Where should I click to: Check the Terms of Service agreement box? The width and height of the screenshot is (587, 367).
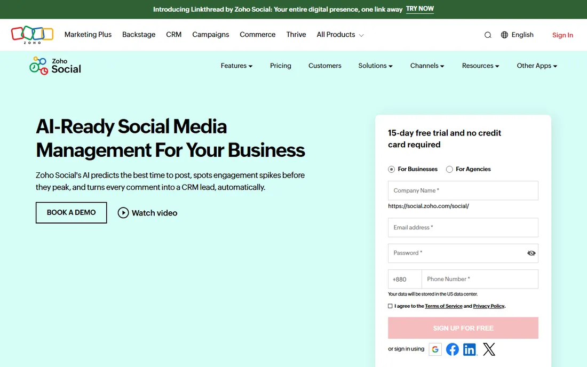390,306
